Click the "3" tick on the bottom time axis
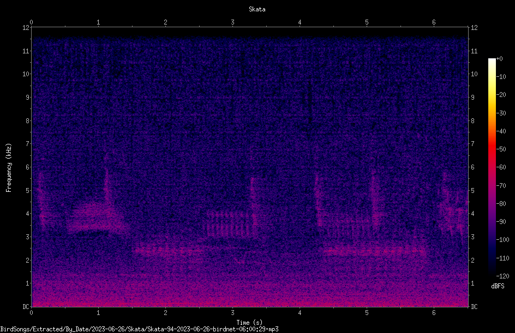This screenshot has width=515, height=333. 232,313
